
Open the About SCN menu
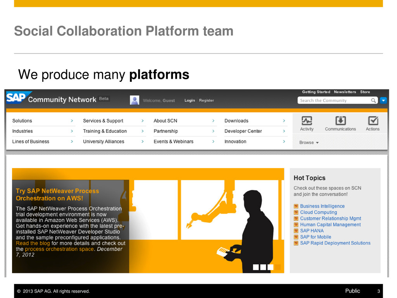(x=165, y=121)
